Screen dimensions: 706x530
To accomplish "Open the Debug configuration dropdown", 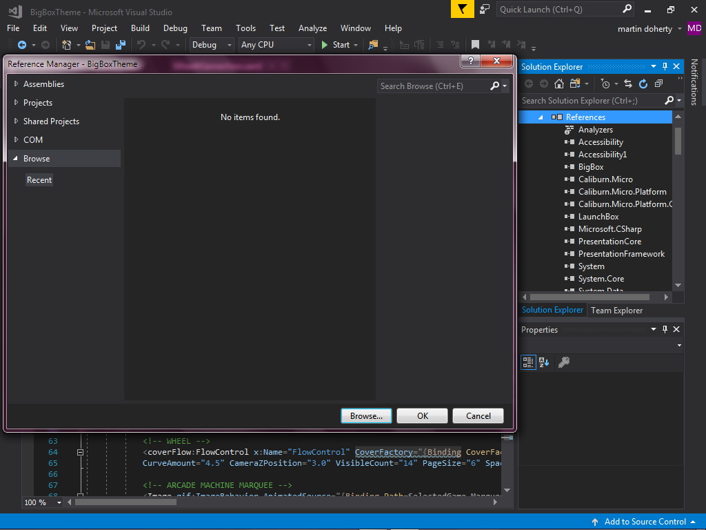I will tap(230, 45).
